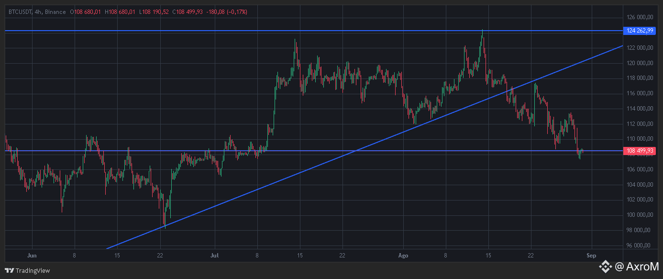Click the close value C108 499,93

[188, 11]
